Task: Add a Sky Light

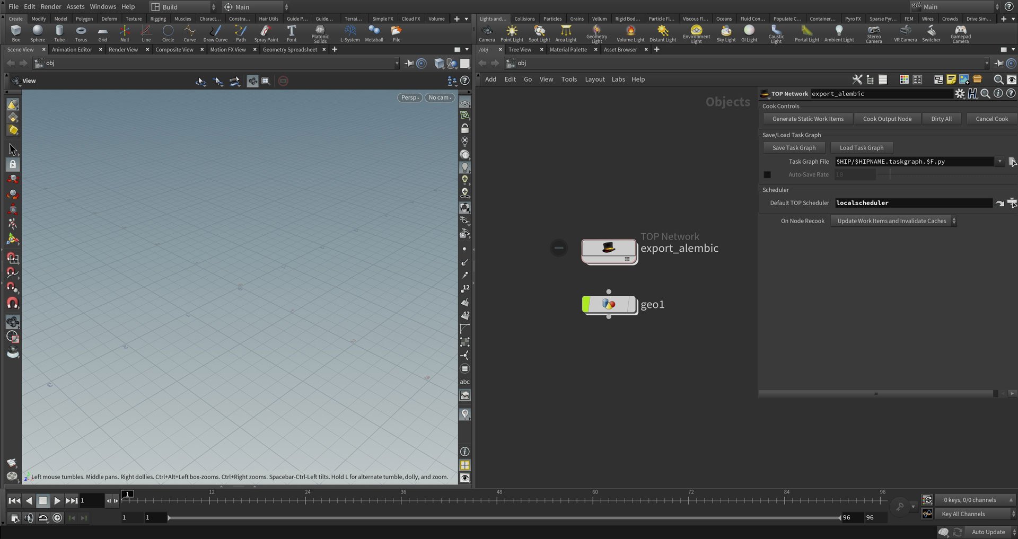Action: pyautogui.click(x=726, y=33)
